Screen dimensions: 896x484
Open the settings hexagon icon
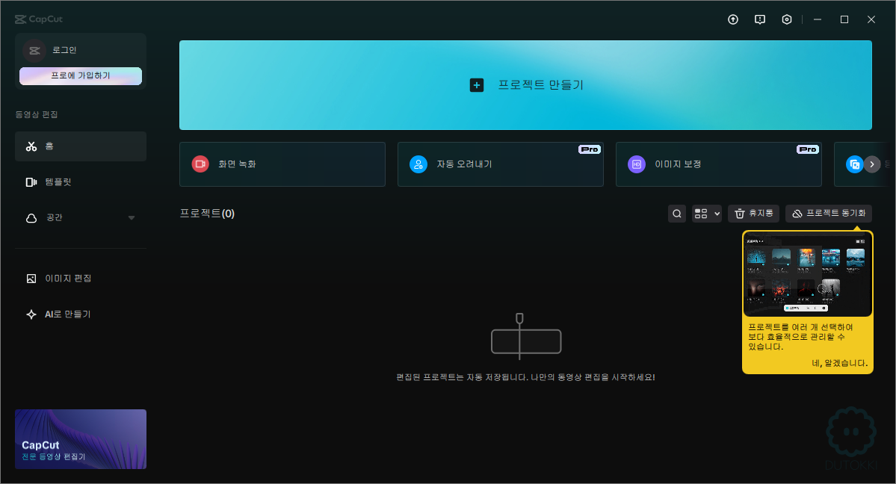coord(787,19)
